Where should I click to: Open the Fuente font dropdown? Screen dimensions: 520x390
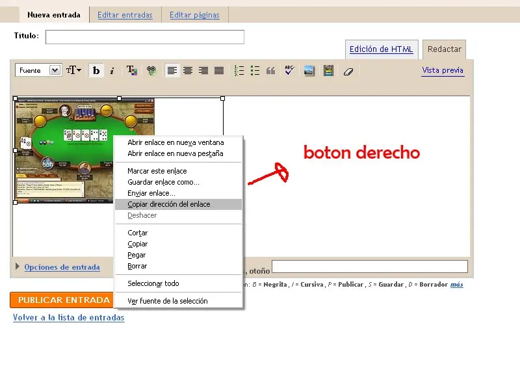(38, 70)
